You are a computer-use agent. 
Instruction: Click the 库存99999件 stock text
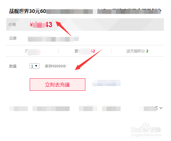coord(55,66)
